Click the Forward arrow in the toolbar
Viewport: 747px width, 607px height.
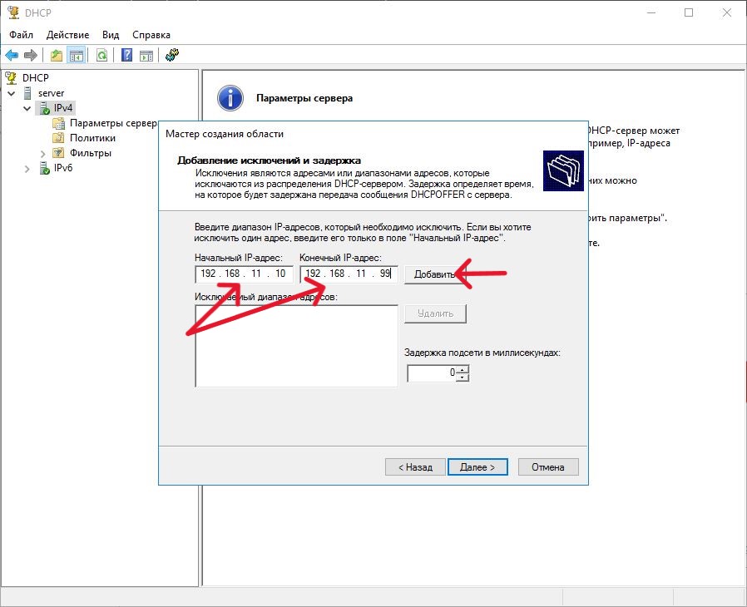(x=31, y=56)
